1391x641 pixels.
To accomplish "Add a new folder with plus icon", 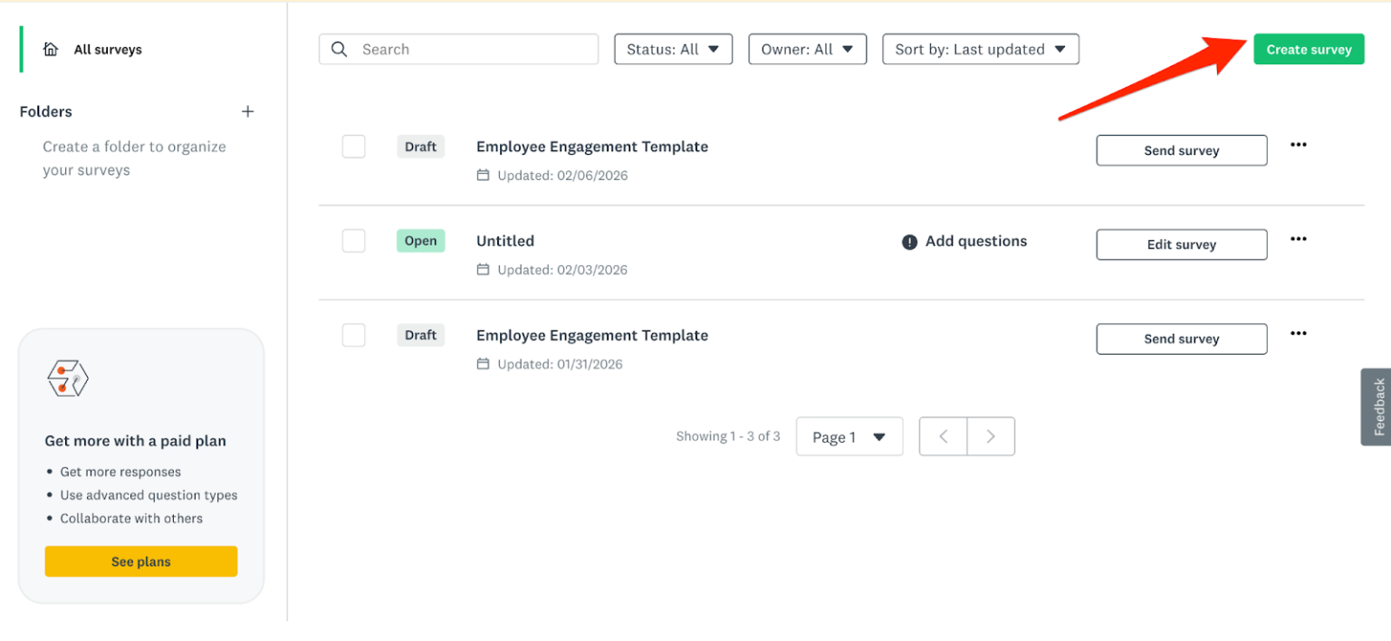I will 248,111.
